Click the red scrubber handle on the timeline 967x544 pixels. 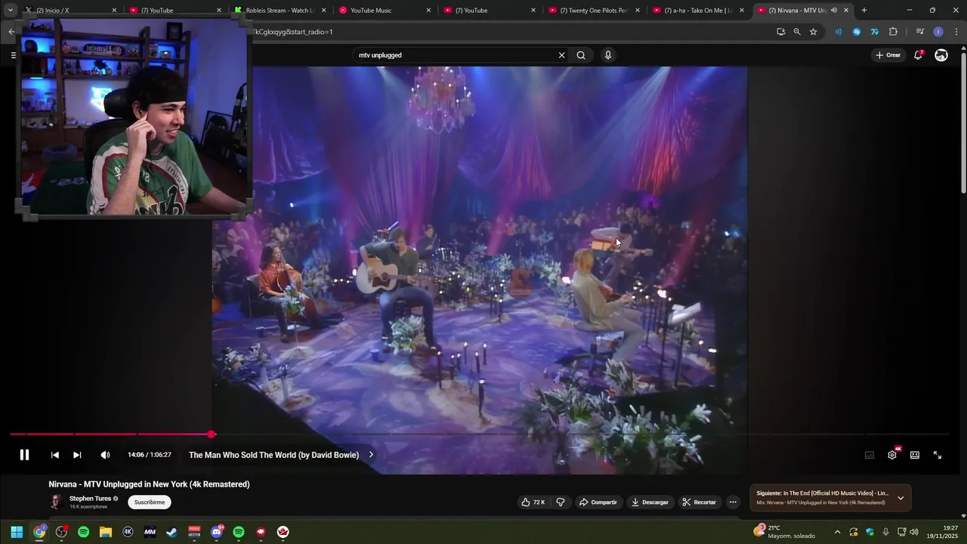212,434
